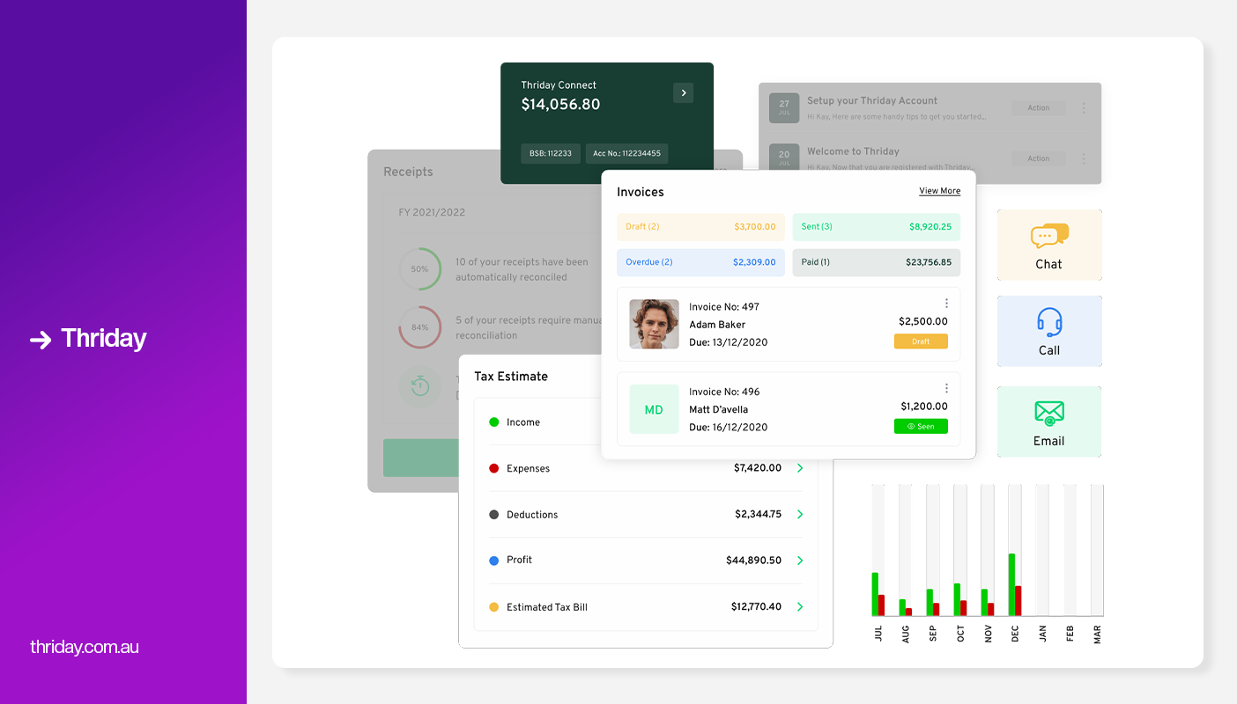Click the yellow Estimated Tax Bill dot
Image resolution: width=1237 pixels, height=704 pixels.
pos(493,607)
